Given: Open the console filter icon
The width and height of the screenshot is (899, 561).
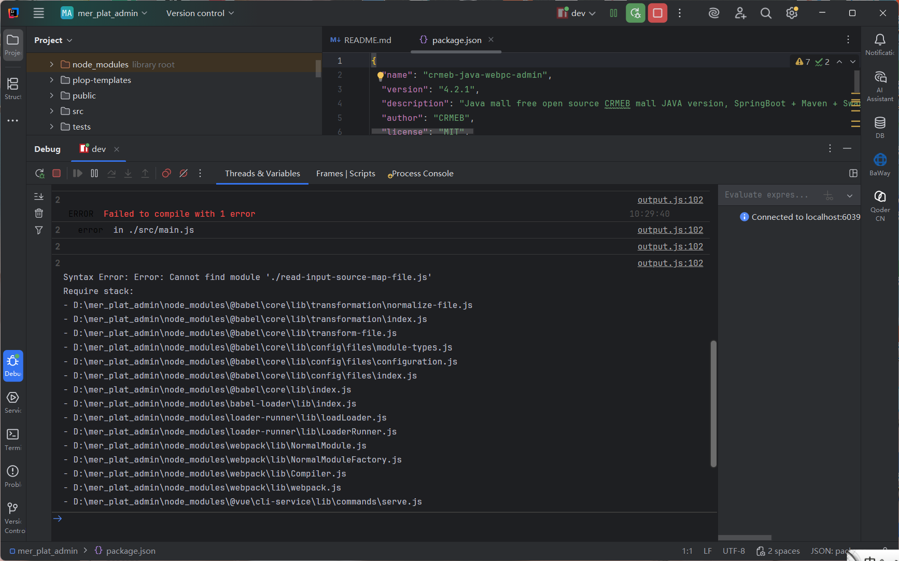Looking at the screenshot, I should point(39,230).
